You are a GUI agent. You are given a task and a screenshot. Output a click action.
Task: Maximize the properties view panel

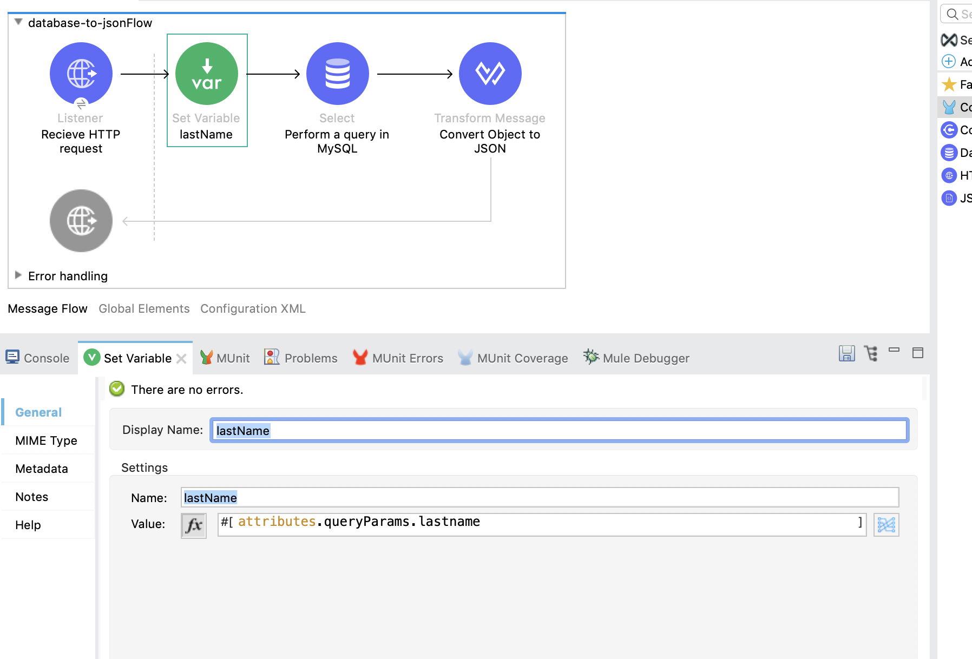coord(918,353)
